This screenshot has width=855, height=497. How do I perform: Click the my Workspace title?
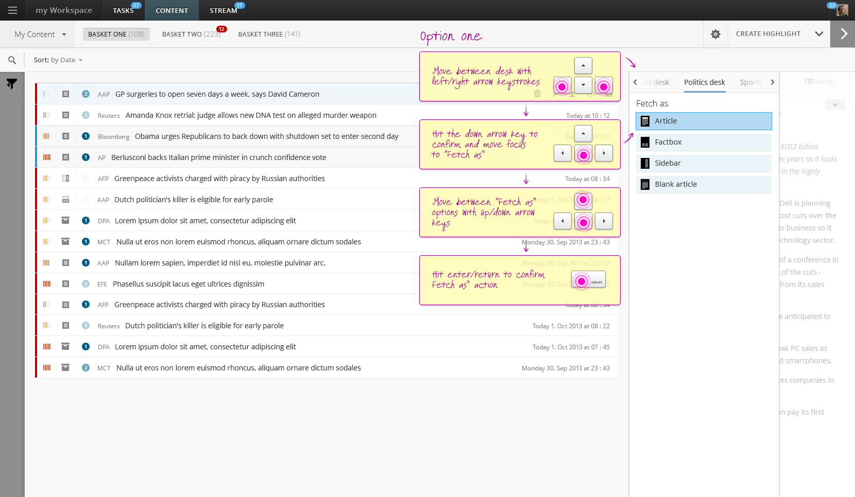click(x=64, y=10)
